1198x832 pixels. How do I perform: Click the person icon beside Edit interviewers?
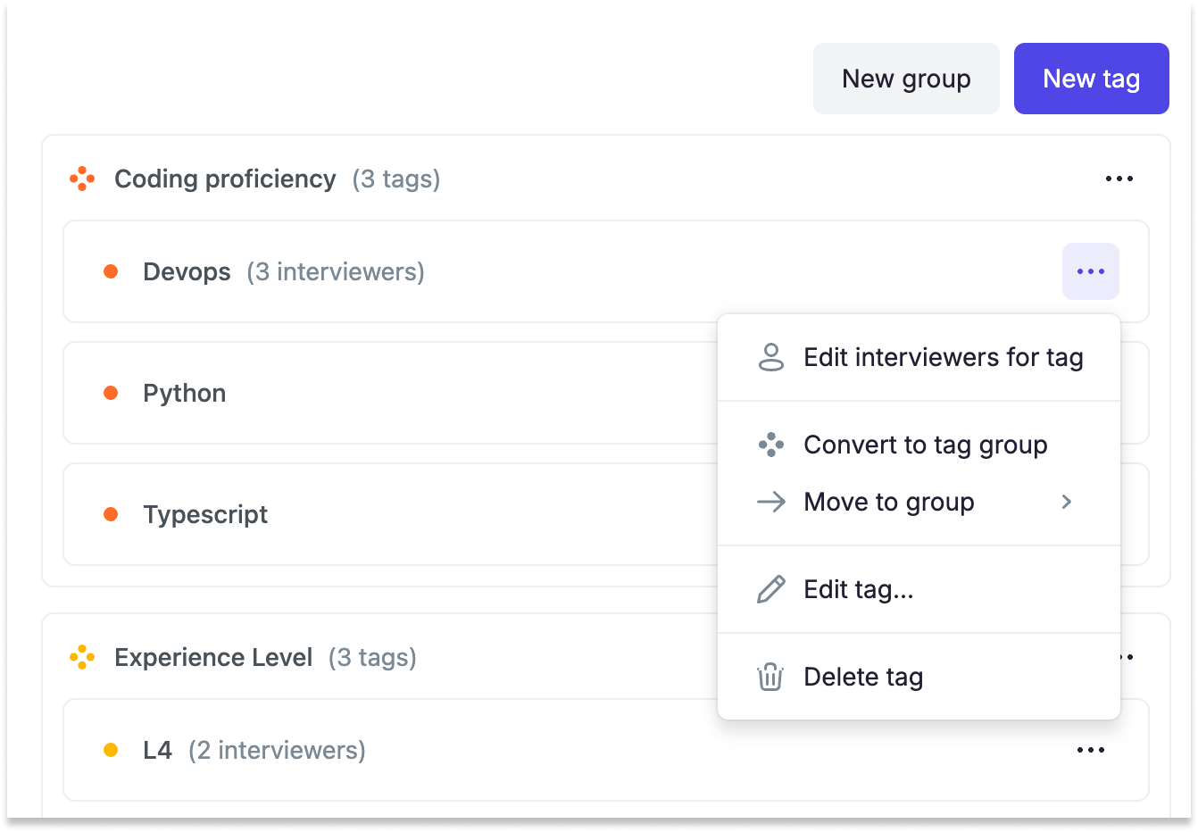(771, 357)
